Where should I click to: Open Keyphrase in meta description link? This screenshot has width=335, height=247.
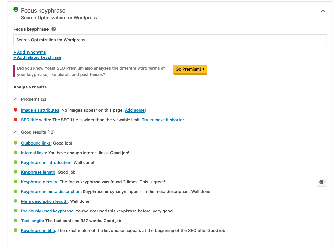click(x=50, y=191)
